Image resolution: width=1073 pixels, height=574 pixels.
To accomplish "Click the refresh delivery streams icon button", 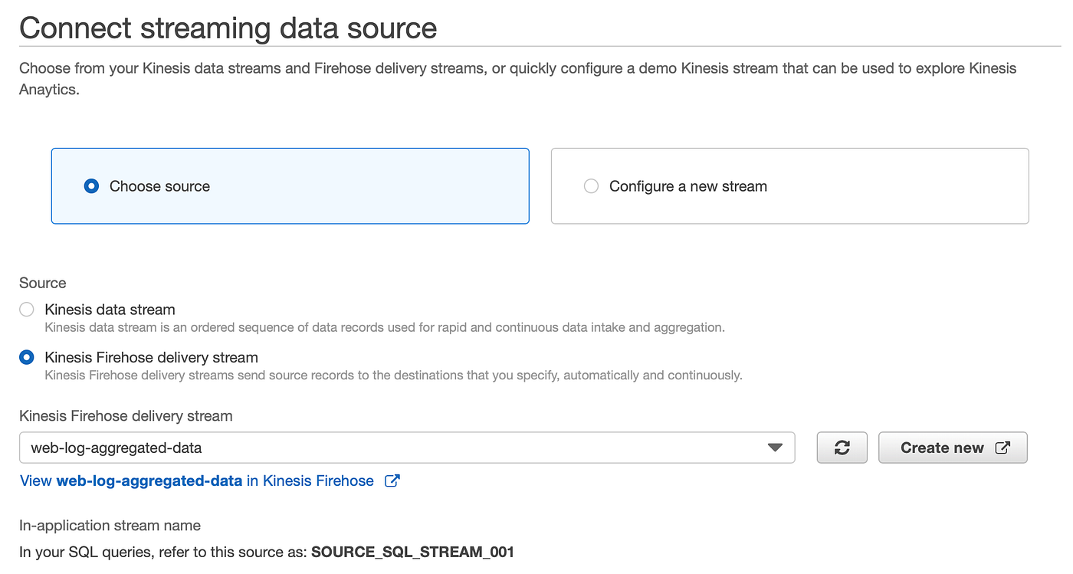I will pos(842,448).
